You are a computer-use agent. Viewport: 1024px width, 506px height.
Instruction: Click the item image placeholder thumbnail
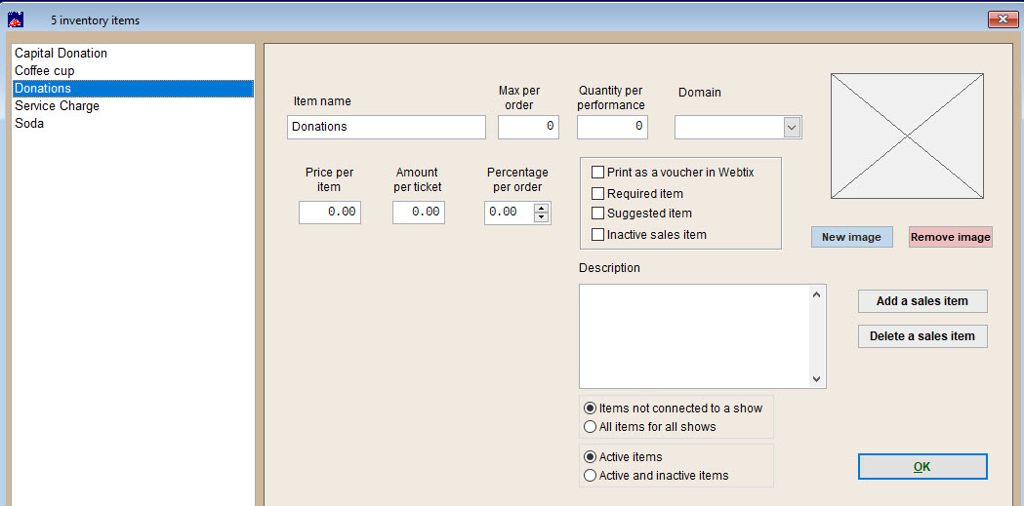point(907,136)
